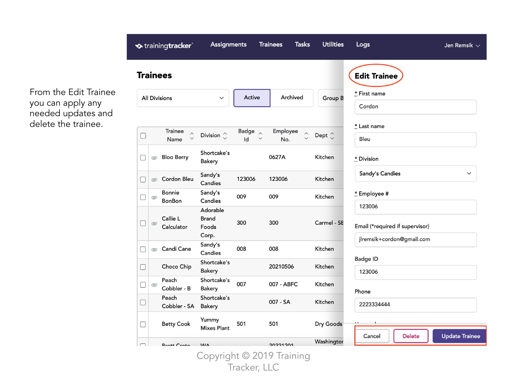
Task: Click the partially hidden Group button
Action: pyautogui.click(x=331, y=98)
